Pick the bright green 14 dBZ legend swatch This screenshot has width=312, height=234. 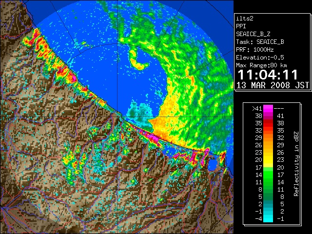(268, 175)
